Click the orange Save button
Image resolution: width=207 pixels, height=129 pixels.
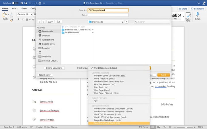click(x=164, y=75)
